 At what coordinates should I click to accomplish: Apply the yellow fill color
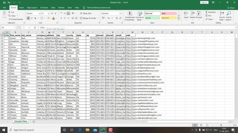click(48, 18)
